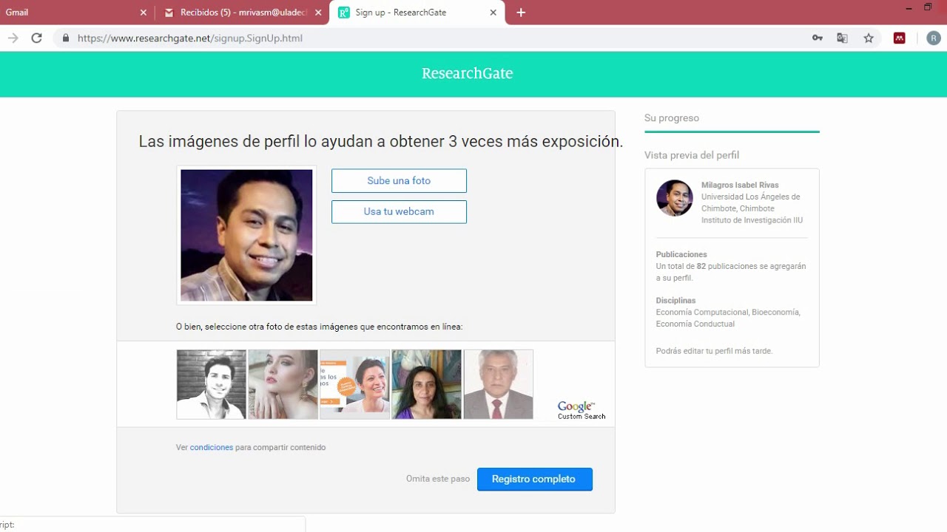Click the Podrás editar tu perfil más tarde note
Image resolution: width=947 pixels, height=532 pixels.
(x=715, y=352)
